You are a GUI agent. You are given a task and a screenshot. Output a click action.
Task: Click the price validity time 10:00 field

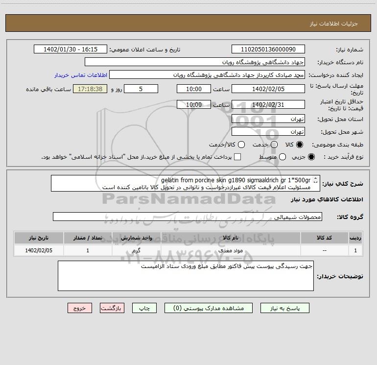(x=194, y=105)
